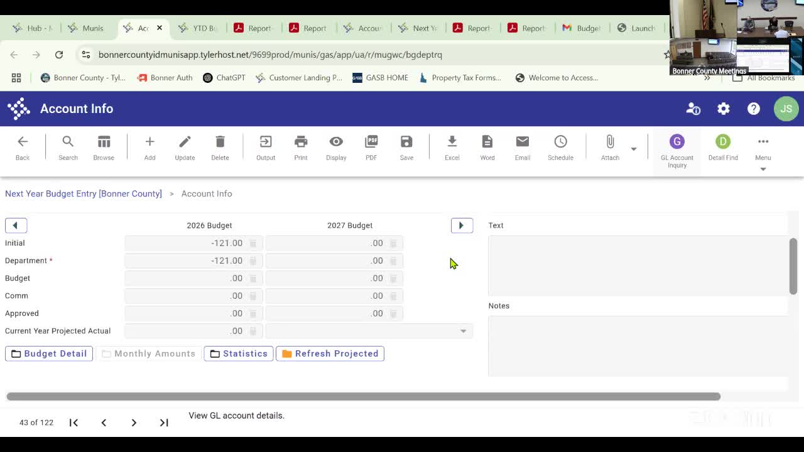804x452 pixels.
Task: Export to Excel via the Excel icon
Action: point(452,148)
